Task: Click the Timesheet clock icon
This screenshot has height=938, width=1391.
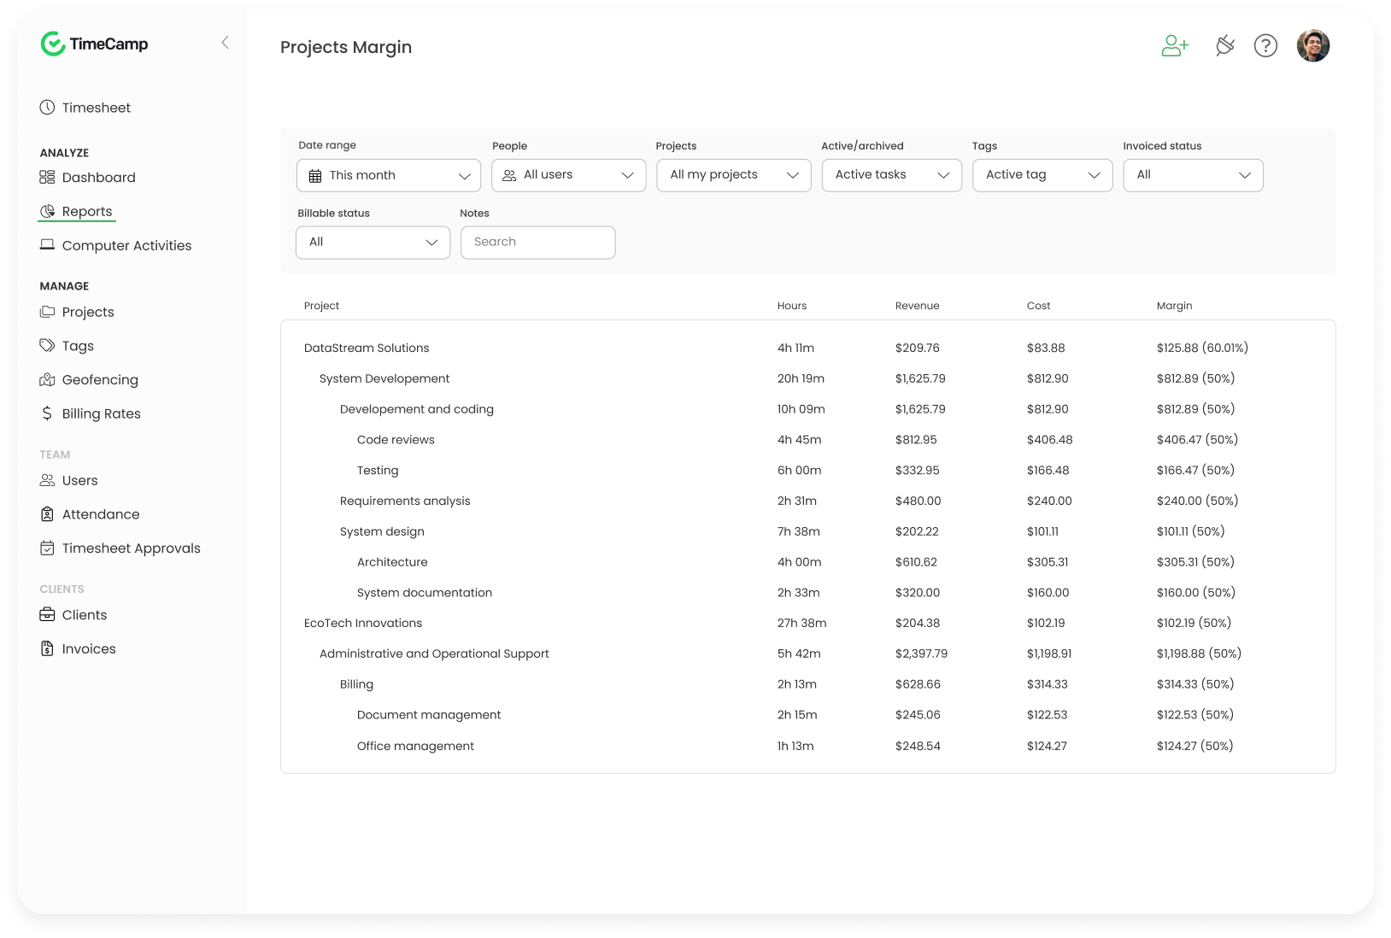Action: pos(47,108)
